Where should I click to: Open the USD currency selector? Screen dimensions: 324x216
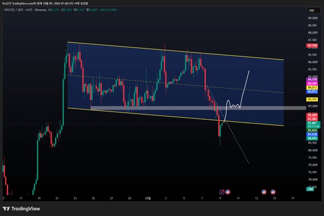tap(313, 10)
